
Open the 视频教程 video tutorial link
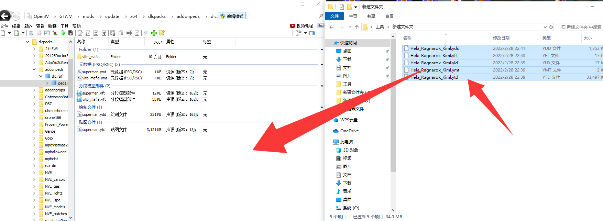[301, 26]
